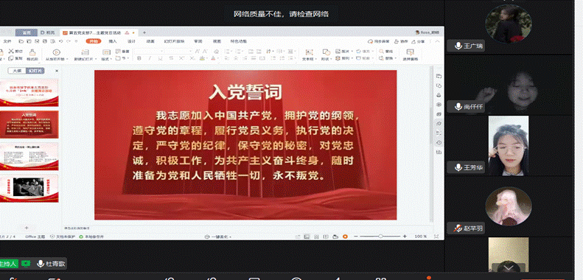Viewport: 583px width, 280px height.
Task: Toggle bold formatting button
Action: (139, 58)
